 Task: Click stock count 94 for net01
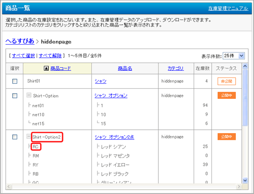205,105
